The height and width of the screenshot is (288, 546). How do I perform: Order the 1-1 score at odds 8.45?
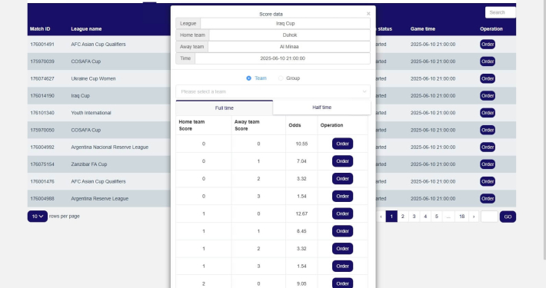342,231
